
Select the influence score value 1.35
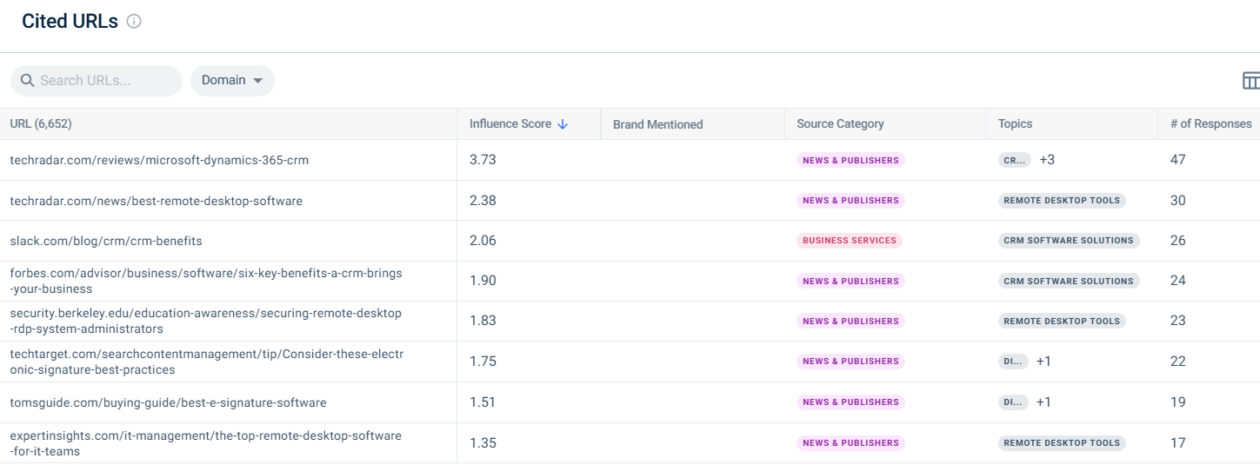pyautogui.click(x=483, y=443)
